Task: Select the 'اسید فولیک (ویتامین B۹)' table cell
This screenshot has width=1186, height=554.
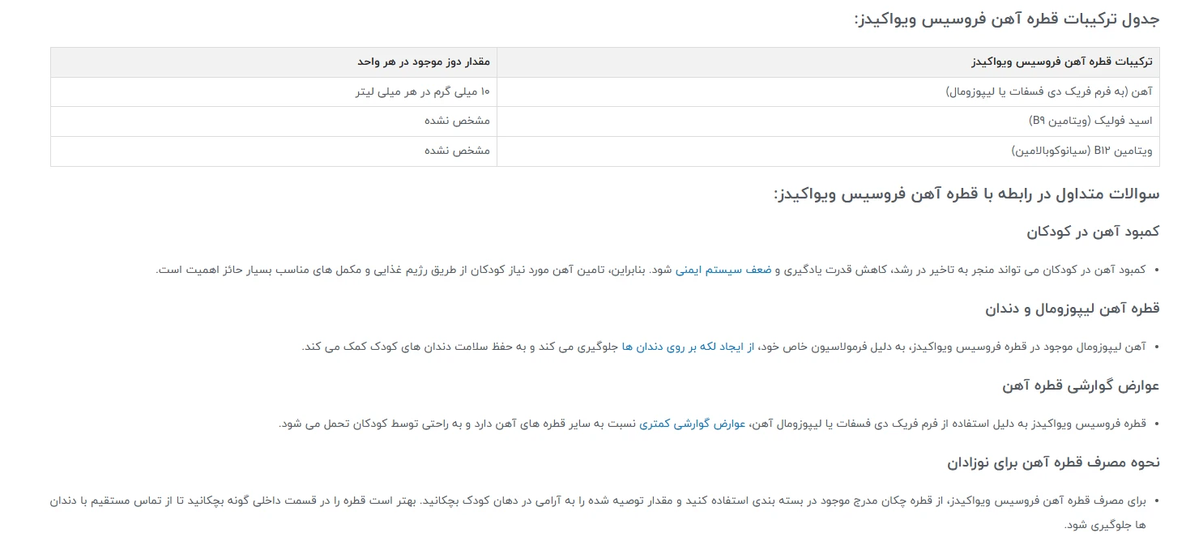Action: [1090, 121]
